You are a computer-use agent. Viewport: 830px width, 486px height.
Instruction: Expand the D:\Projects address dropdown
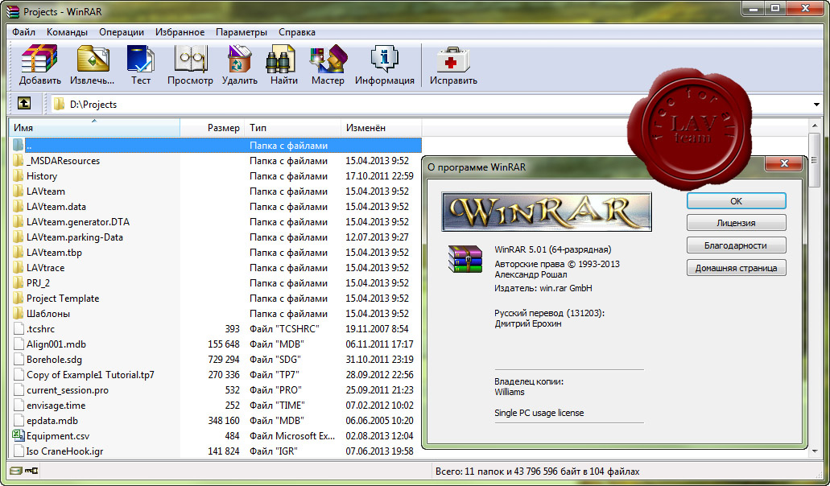click(816, 104)
